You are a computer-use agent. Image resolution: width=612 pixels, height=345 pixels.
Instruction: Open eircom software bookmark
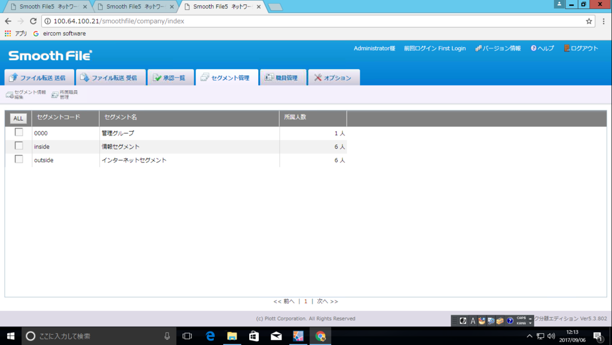[60, 33]
